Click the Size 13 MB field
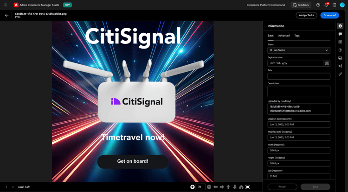The height and width of the screenshot is (192, 348). tap(299, 176)
